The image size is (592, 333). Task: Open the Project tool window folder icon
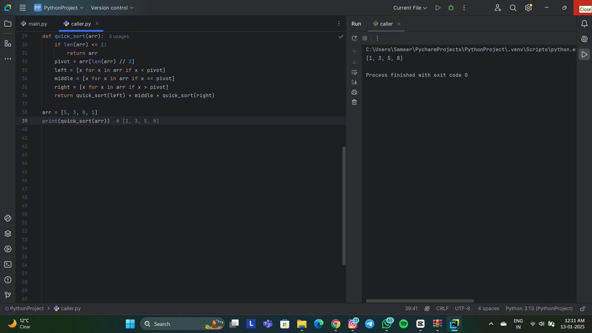coord(7,24)
